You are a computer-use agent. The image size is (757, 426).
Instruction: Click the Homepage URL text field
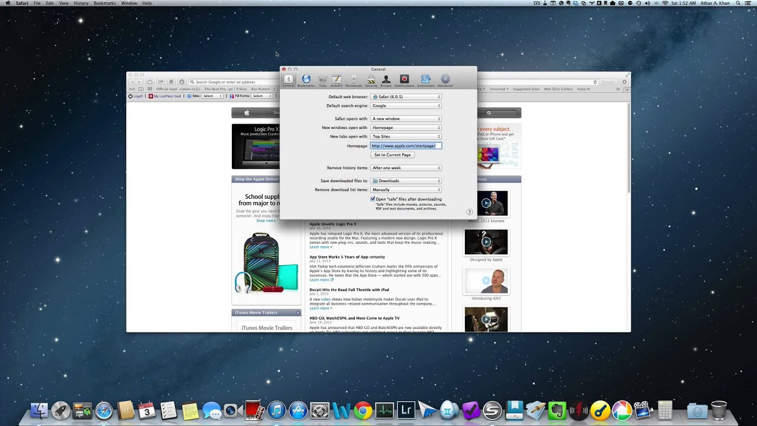pyautogui.click(x=406, y=146)
